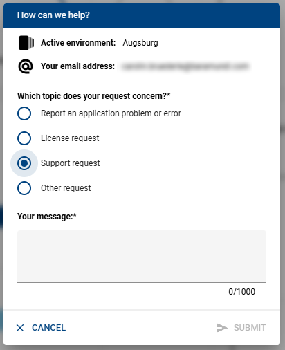The width and height of the screenshot is (285, 350).
Task: Click the @ email address icon
Action: click(x=26, y=66)
